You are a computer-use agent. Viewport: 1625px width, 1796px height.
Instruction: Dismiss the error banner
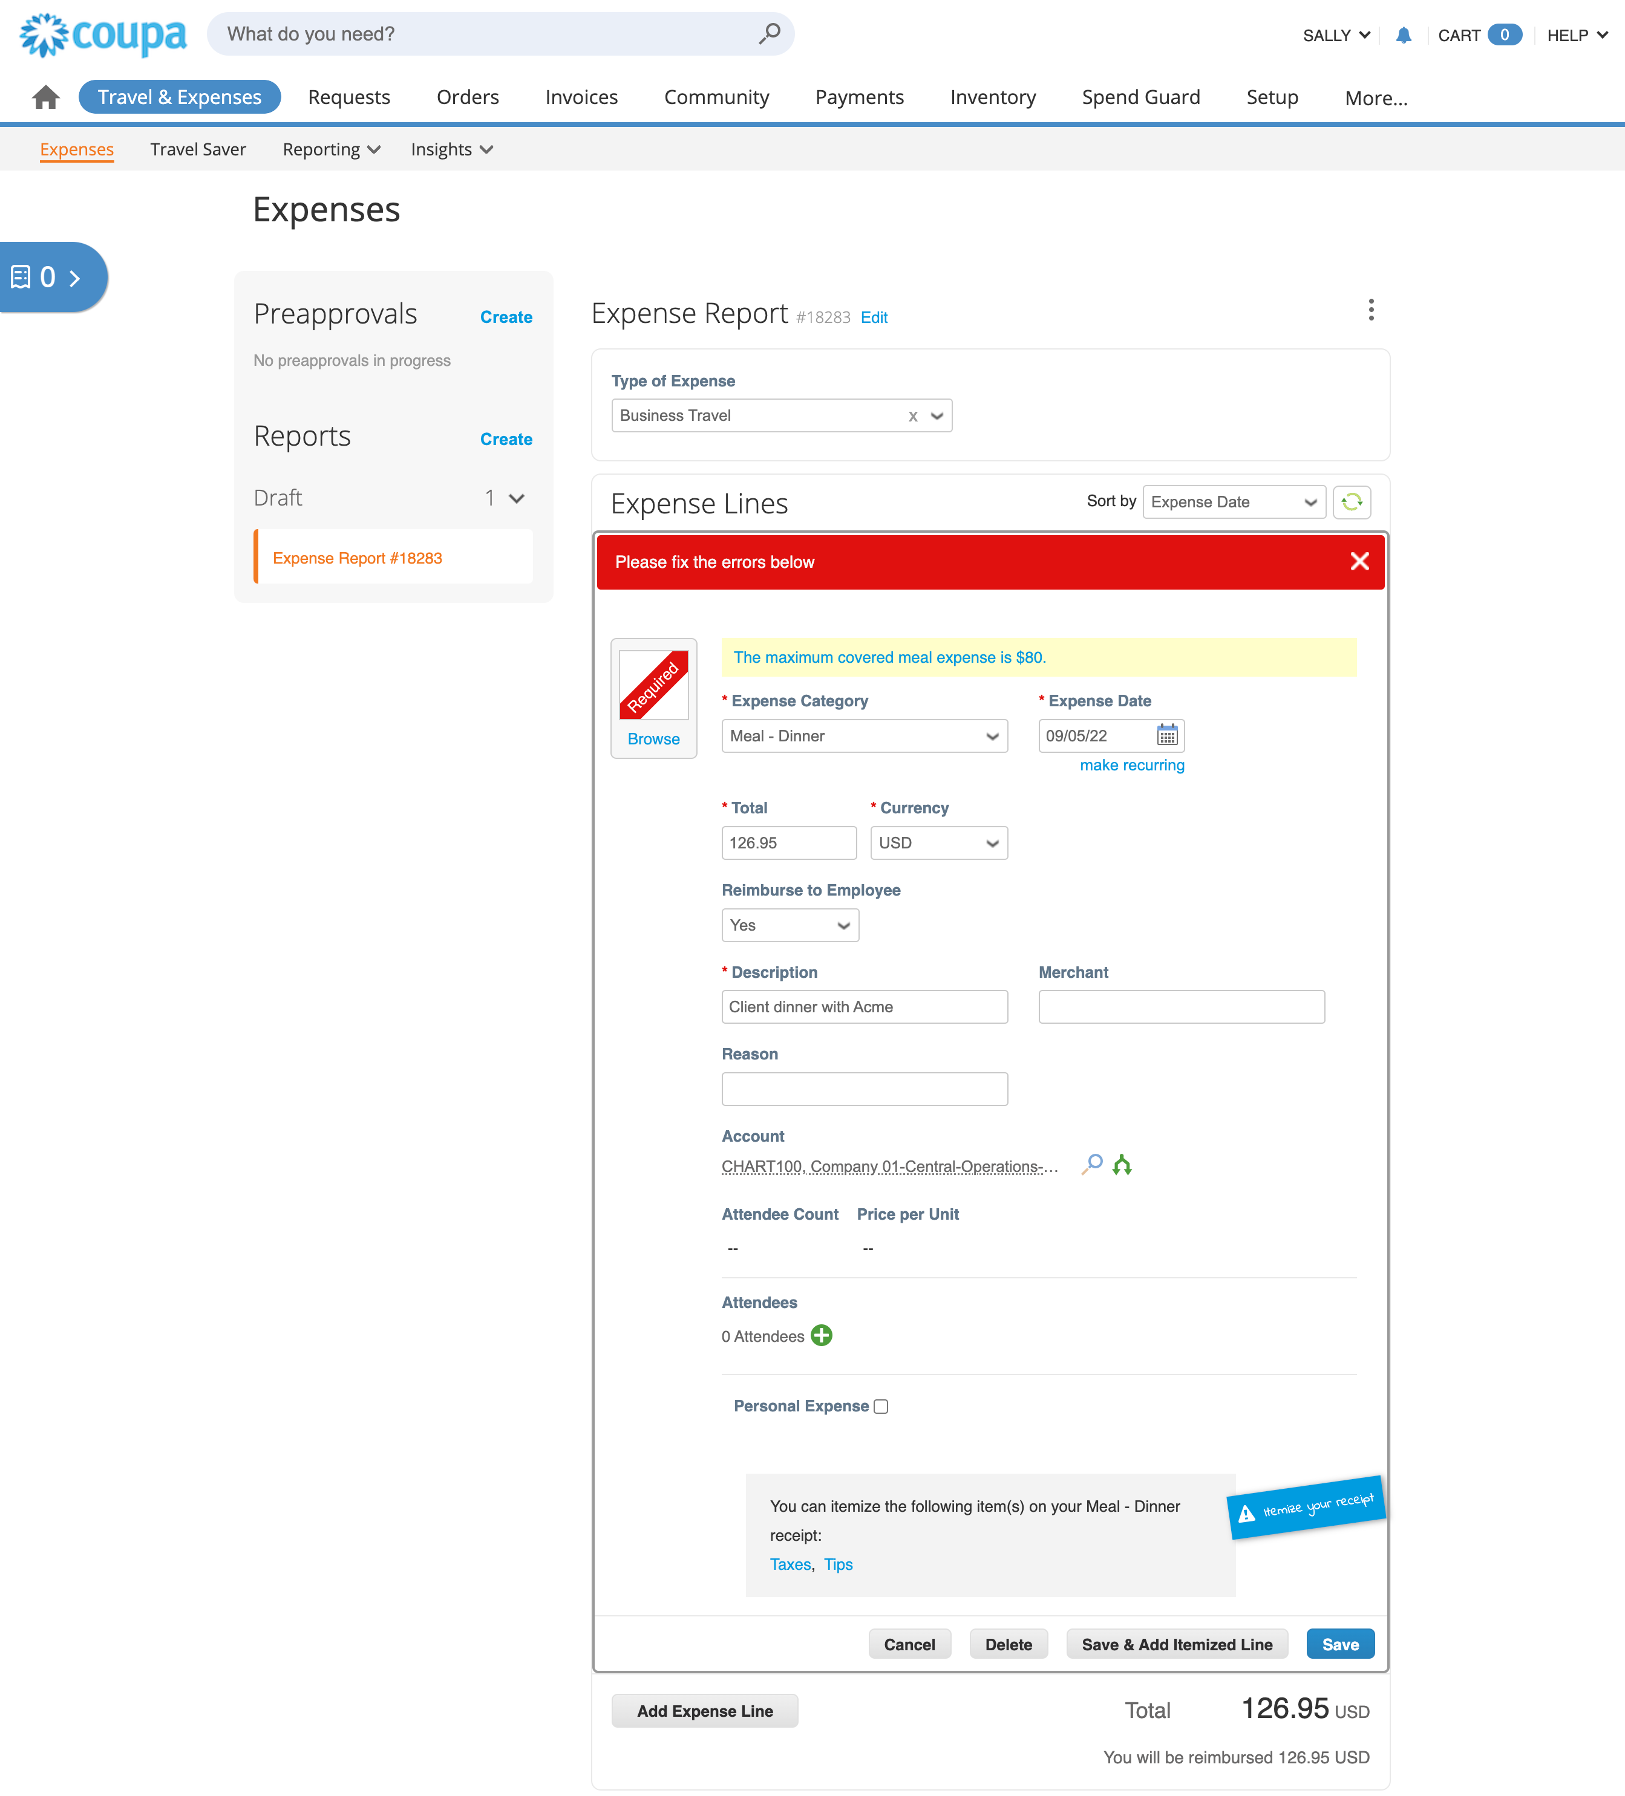pos(1359,561)
